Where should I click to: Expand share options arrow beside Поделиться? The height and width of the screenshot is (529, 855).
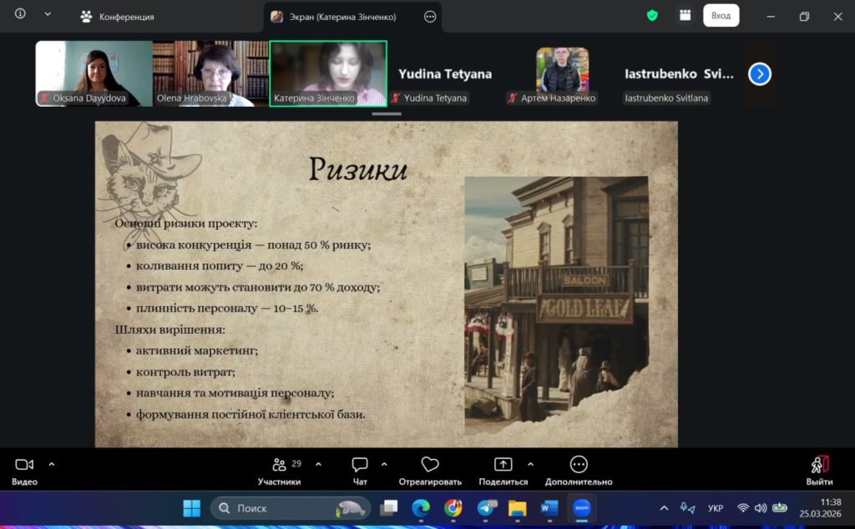[x=530, y=464]
